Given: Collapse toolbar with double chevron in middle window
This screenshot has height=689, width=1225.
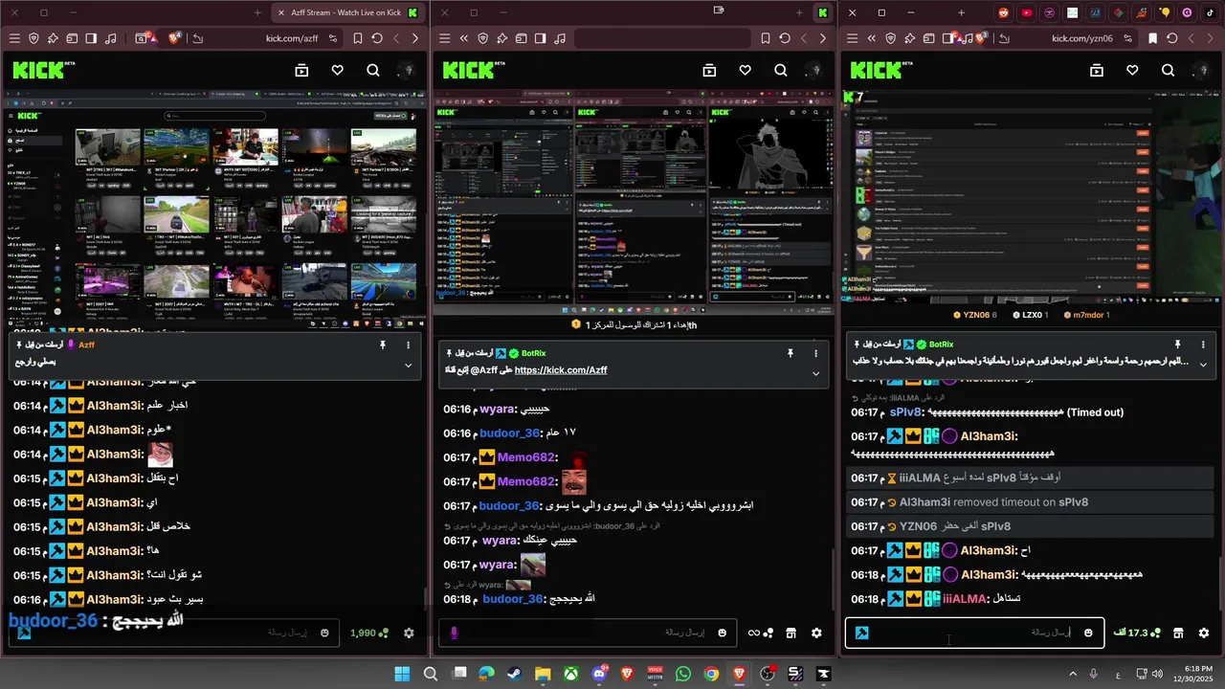Looking at the screenshot, I should 464,38.
